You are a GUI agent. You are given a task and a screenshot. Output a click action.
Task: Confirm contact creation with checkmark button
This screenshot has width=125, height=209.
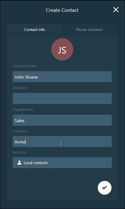coord(105,188)
